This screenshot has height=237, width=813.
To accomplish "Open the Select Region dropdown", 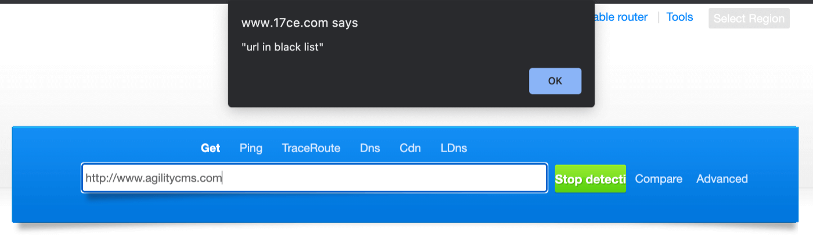I will (x=749, y=19).
